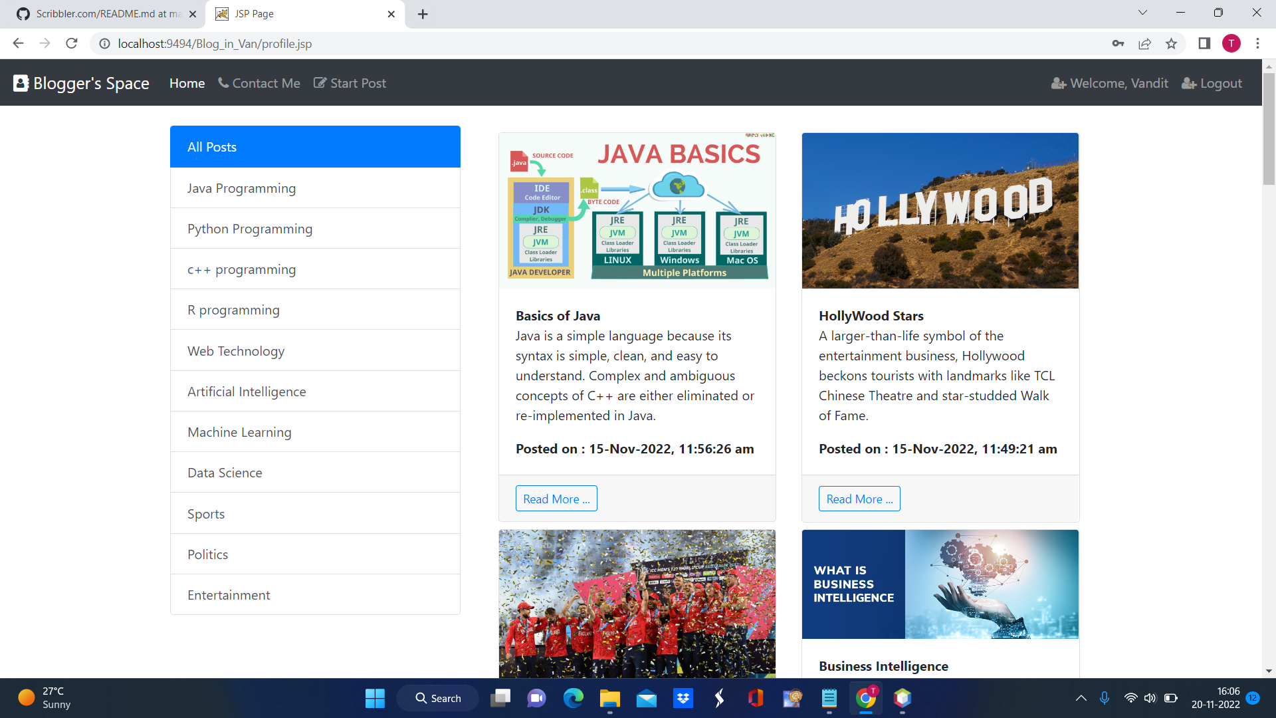Go back with browser back arrow

point(18,43)
